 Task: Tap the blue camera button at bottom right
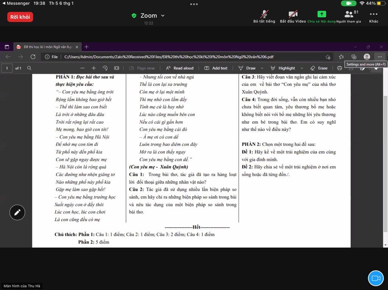coord(375,278)
